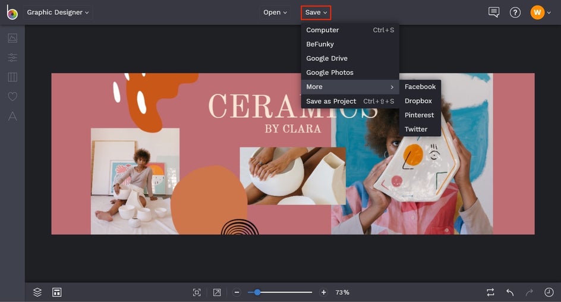Open the Graphics heart sidebar icon
Screen dimensions: 561x302
[12, 96]
